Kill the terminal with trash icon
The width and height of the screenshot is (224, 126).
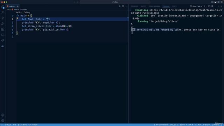tap(212, 6)
